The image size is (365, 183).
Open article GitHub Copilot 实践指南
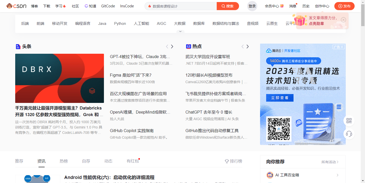(132, 131)
